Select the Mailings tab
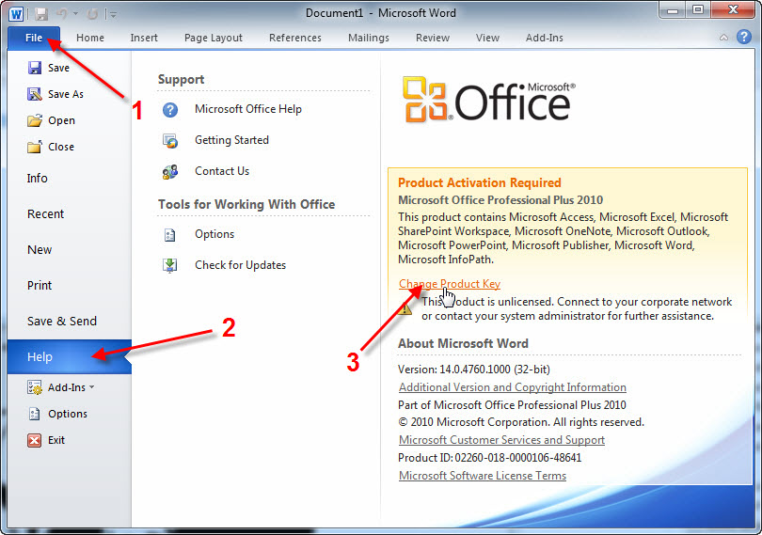This screenshot has width=762, height=535. [369, 38]
